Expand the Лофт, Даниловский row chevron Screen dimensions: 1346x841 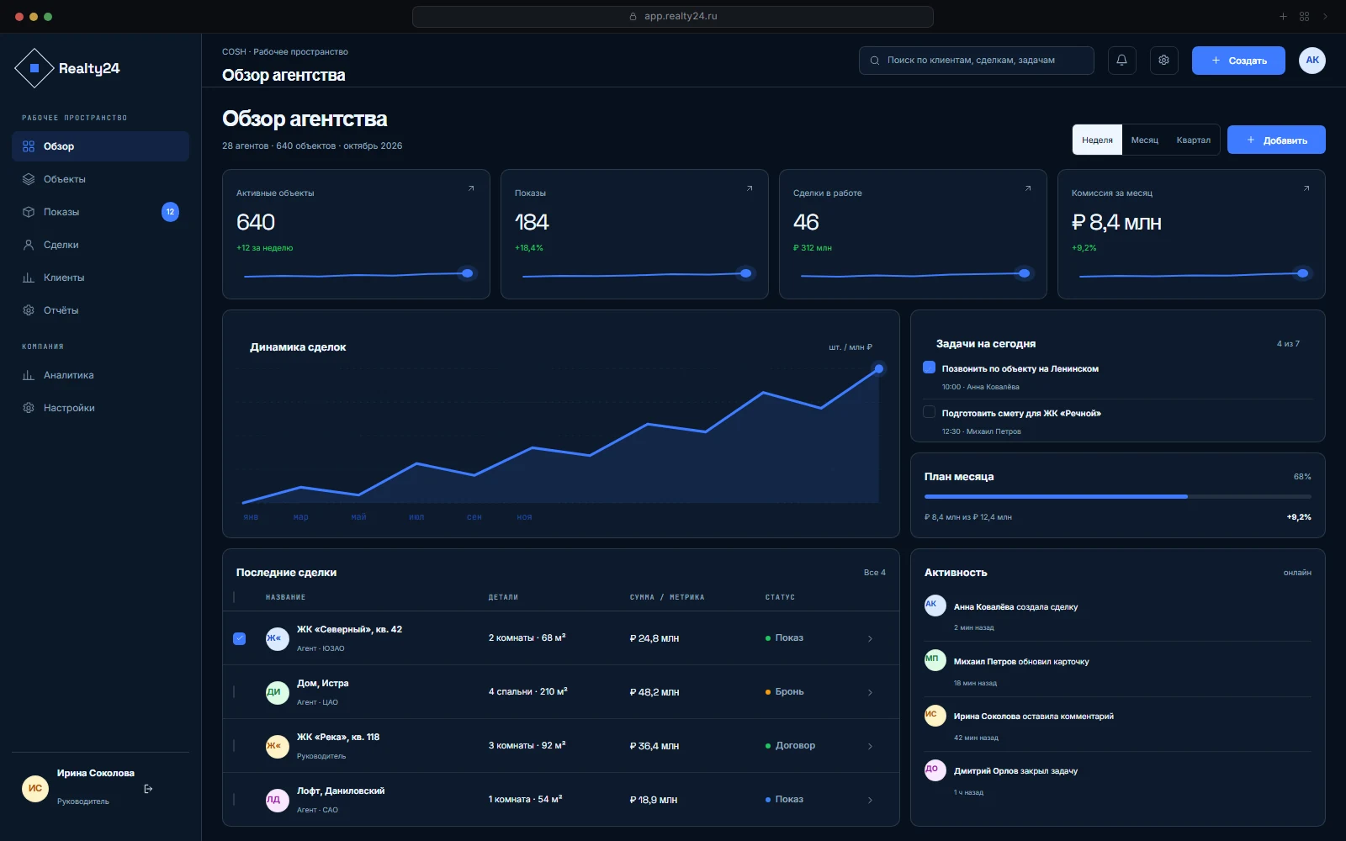(870, 801)
